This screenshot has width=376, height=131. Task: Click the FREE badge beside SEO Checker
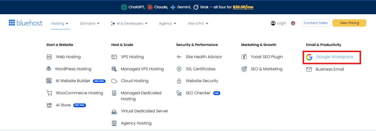(x=216, y=93)
